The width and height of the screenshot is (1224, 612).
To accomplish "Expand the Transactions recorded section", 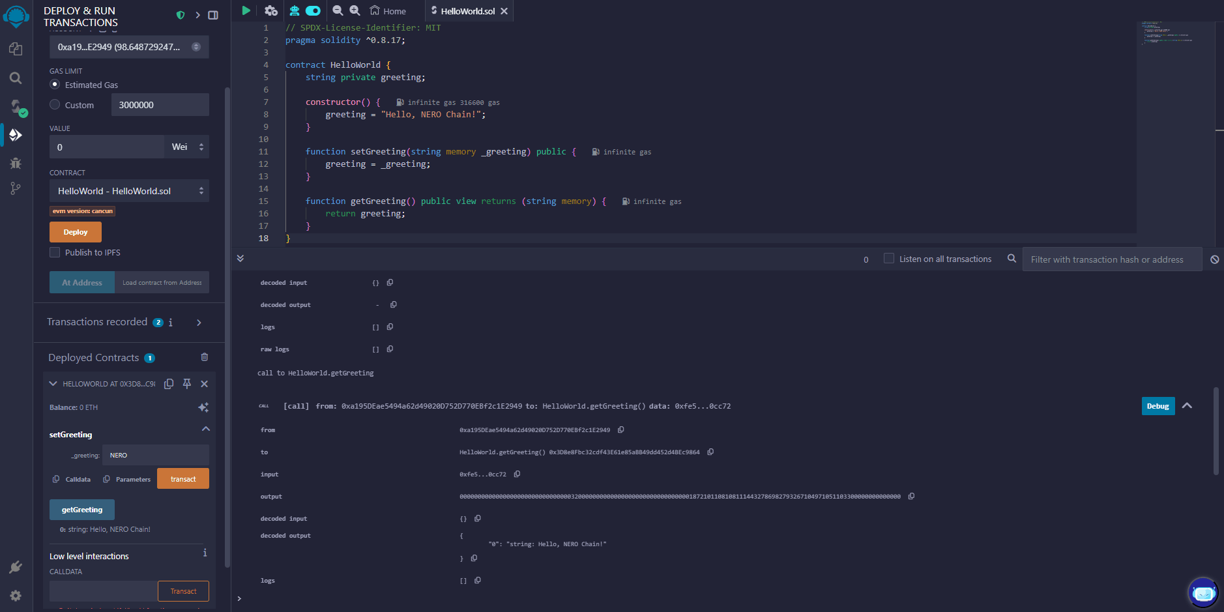I will (199, 322).
